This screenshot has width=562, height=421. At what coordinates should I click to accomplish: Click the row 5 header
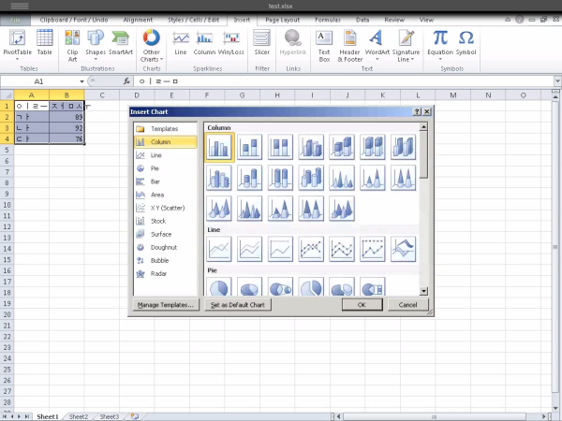point(7,150)
